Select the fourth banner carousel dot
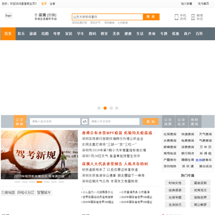215x215 pixels. tap(116, 108)
